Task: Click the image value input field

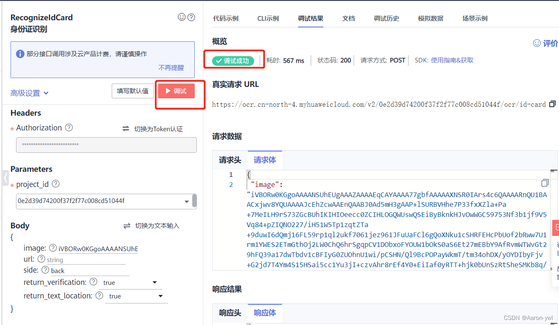Action: pos(98,249)
